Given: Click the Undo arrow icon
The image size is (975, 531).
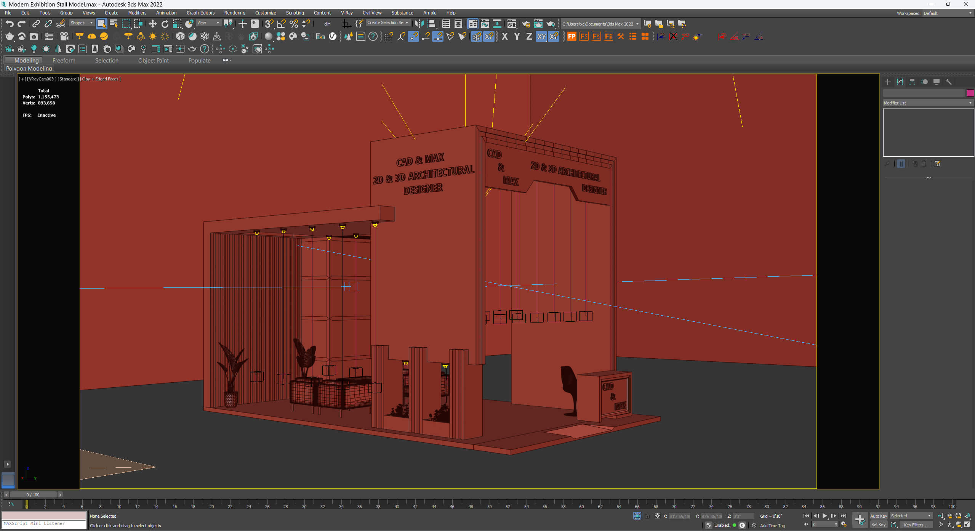Looking at the screenshot, I should pos(10,24).
